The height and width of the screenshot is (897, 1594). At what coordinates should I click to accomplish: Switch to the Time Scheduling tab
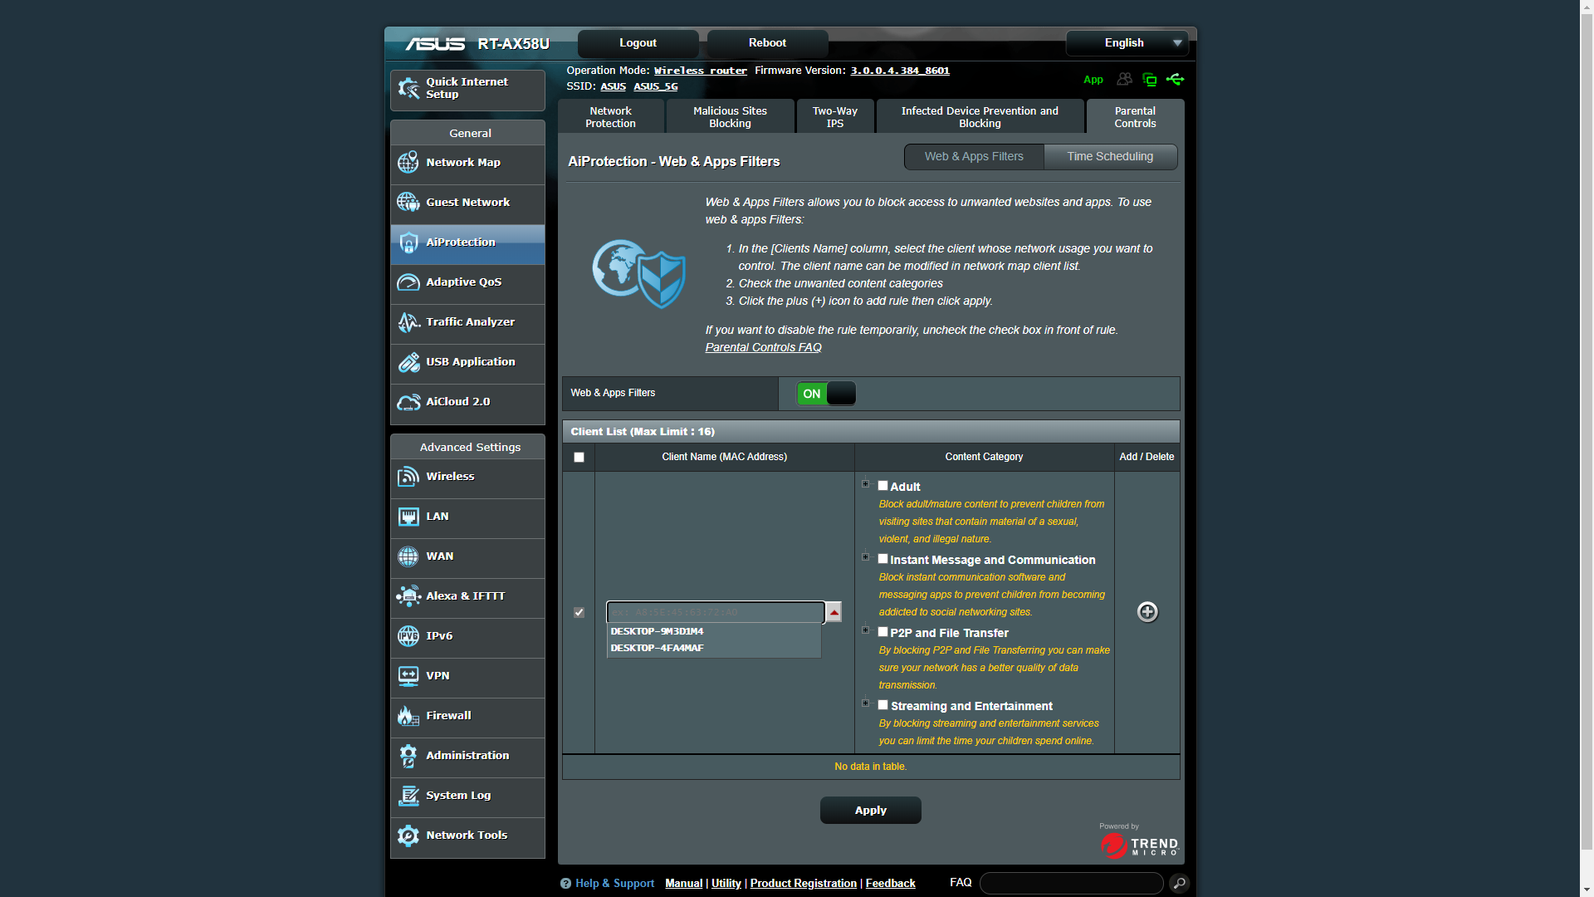(x=1110, y=155)
